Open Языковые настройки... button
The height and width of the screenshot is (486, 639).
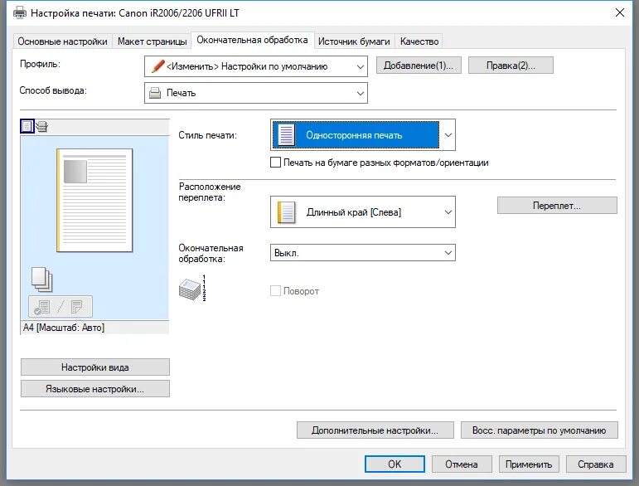(95, 389)
